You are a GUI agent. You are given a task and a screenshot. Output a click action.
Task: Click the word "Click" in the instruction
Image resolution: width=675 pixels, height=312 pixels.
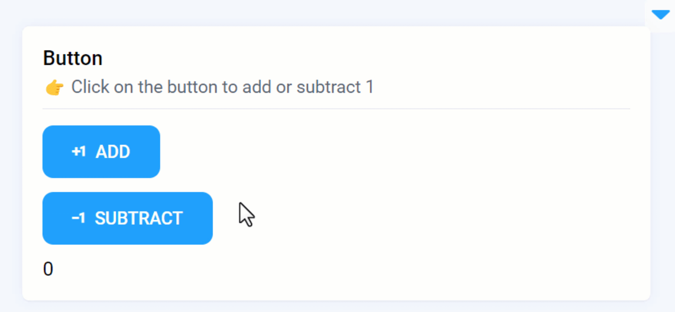tap(90, 87)
